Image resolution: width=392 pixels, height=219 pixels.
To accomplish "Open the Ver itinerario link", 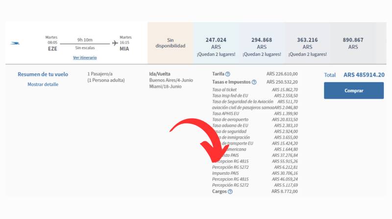I will pos(85,58).
